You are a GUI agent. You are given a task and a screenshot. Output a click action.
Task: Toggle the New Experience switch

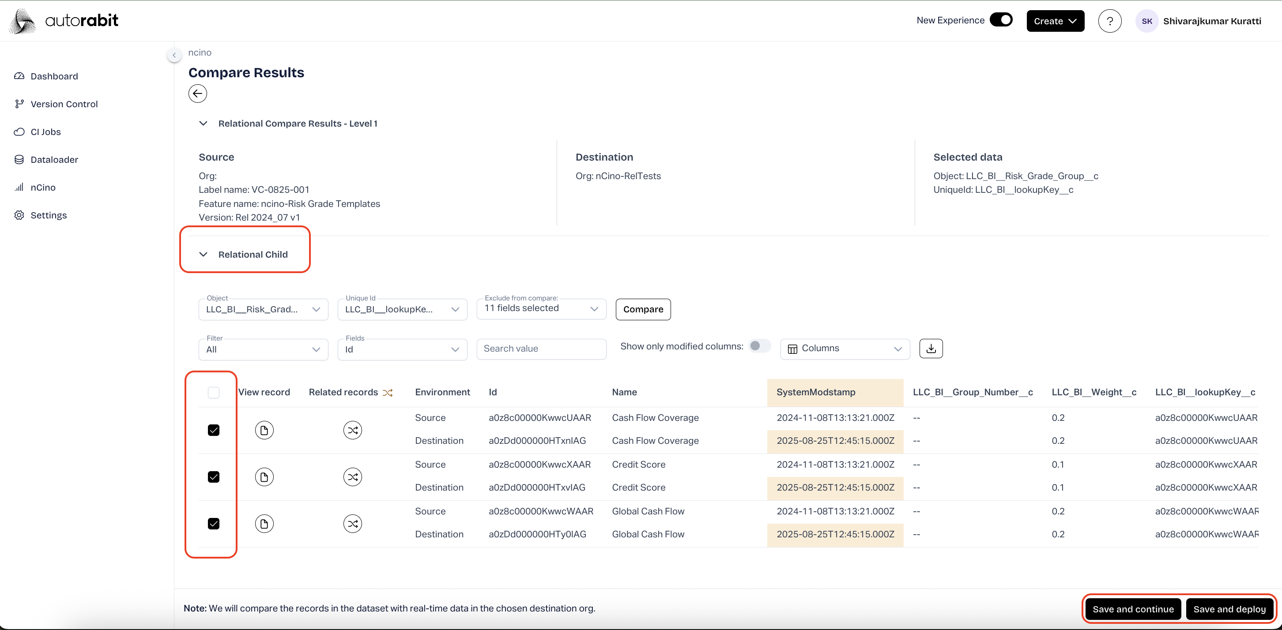(1001, 20)
